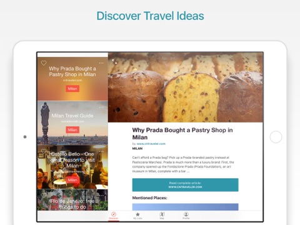Tap the heart on Milan Travel Guide card
Viewport: 300px width, 225px height.
[x=44, y=107]
